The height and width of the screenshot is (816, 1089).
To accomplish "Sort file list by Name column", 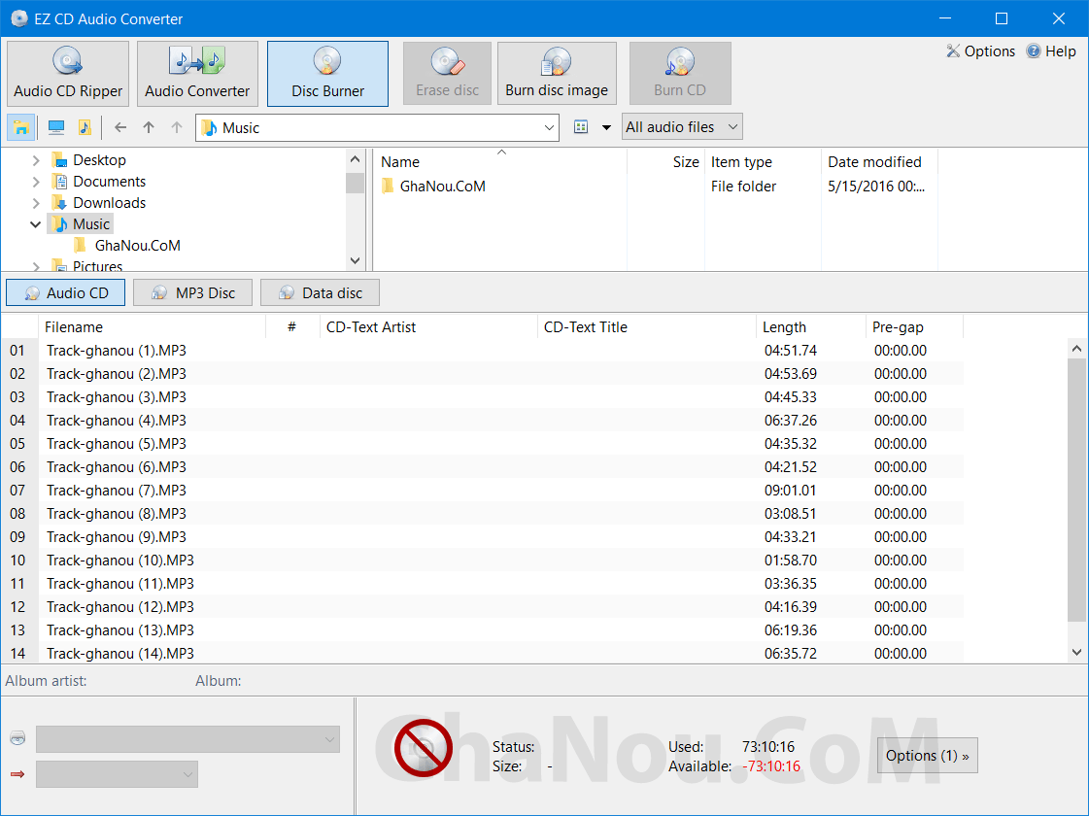I will (501, 162).
